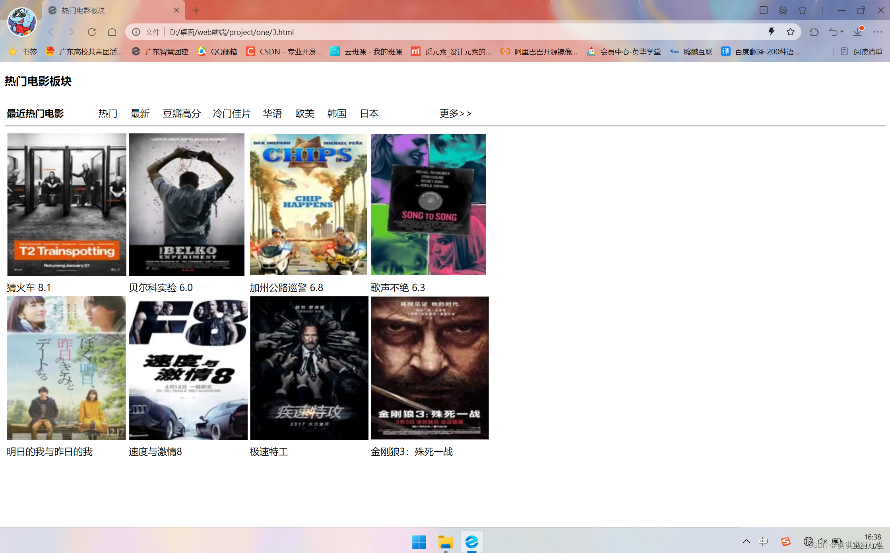
Task: Go to the browser home page icon
Action: pos(112,32)
